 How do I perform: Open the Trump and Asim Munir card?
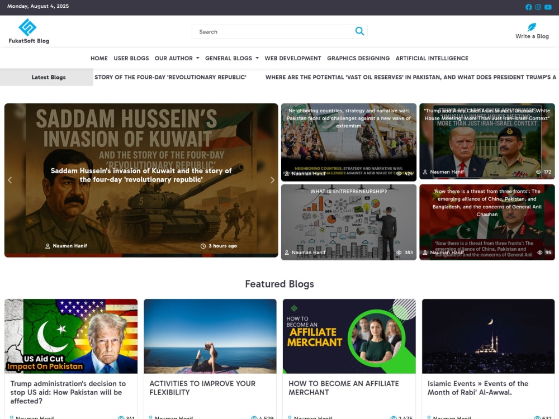487,141
